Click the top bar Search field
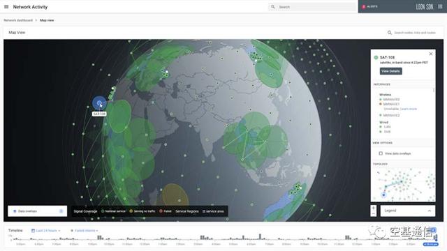 (x=312, y=7)
